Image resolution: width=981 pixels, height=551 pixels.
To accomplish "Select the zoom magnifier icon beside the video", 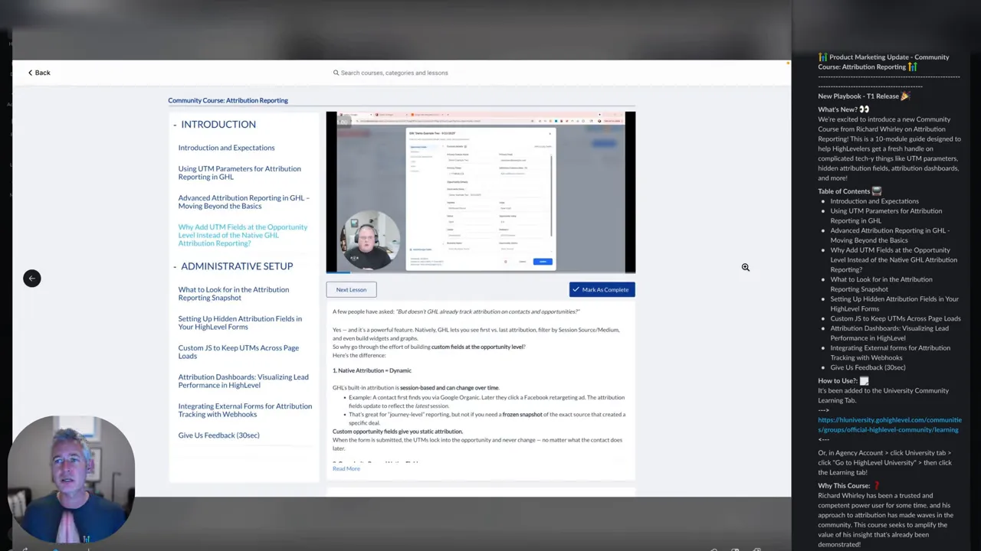I will (744, 267).
